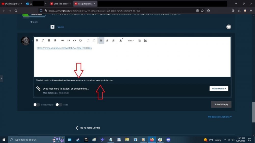Click the taskbar search box

point(36,140)
